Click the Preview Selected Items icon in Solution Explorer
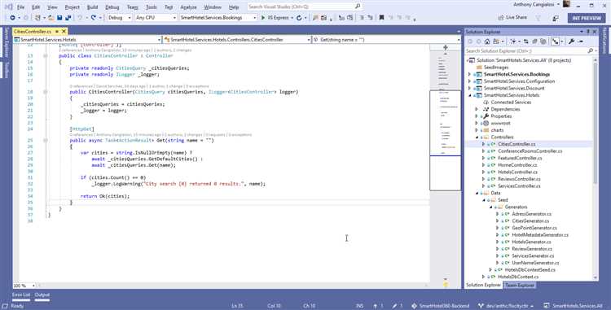This screenshot has width=611, height=310. coord(580,41)
